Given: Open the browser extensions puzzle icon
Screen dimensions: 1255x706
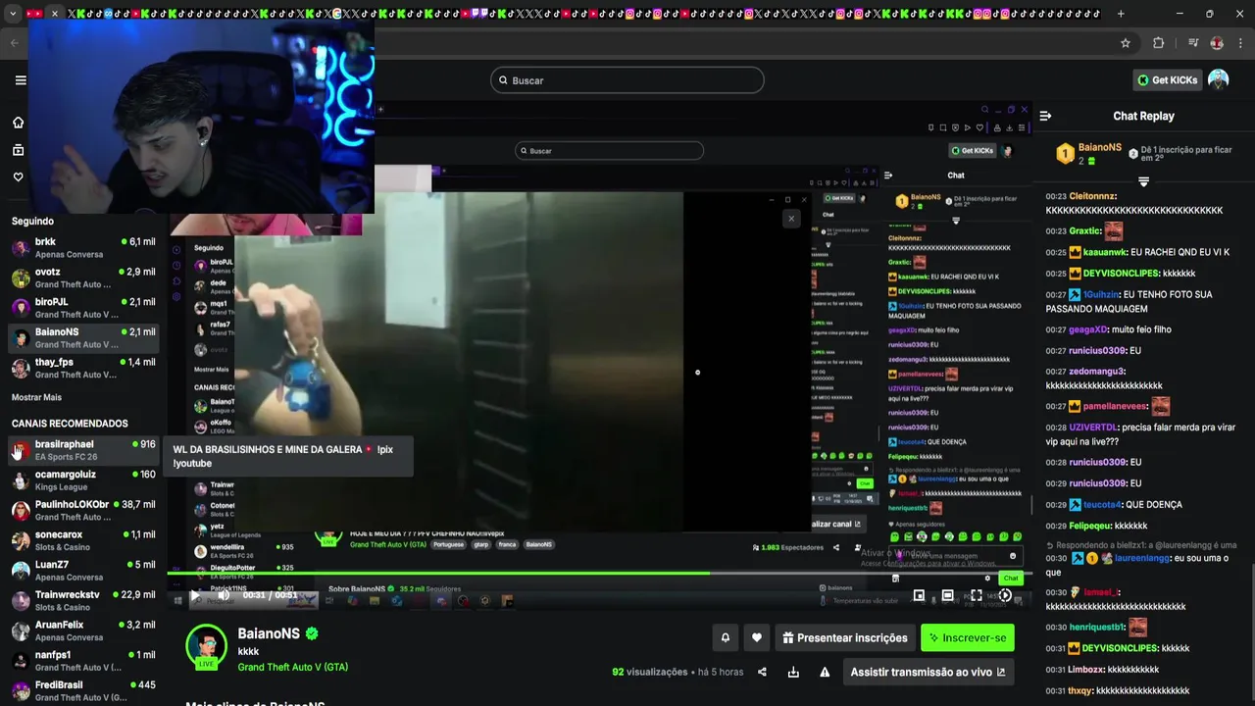Looking at the screenshot, I should pos(1159,43).
